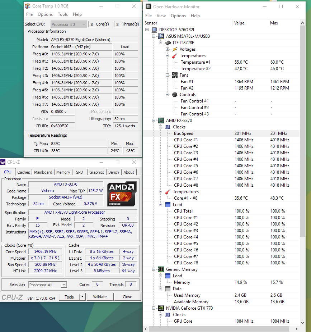
Task: Expand the Voltages node
Action: [x=167, y=49]
